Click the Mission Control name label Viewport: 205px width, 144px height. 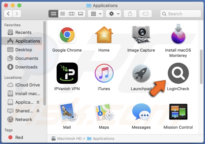(x=178, y=127)
